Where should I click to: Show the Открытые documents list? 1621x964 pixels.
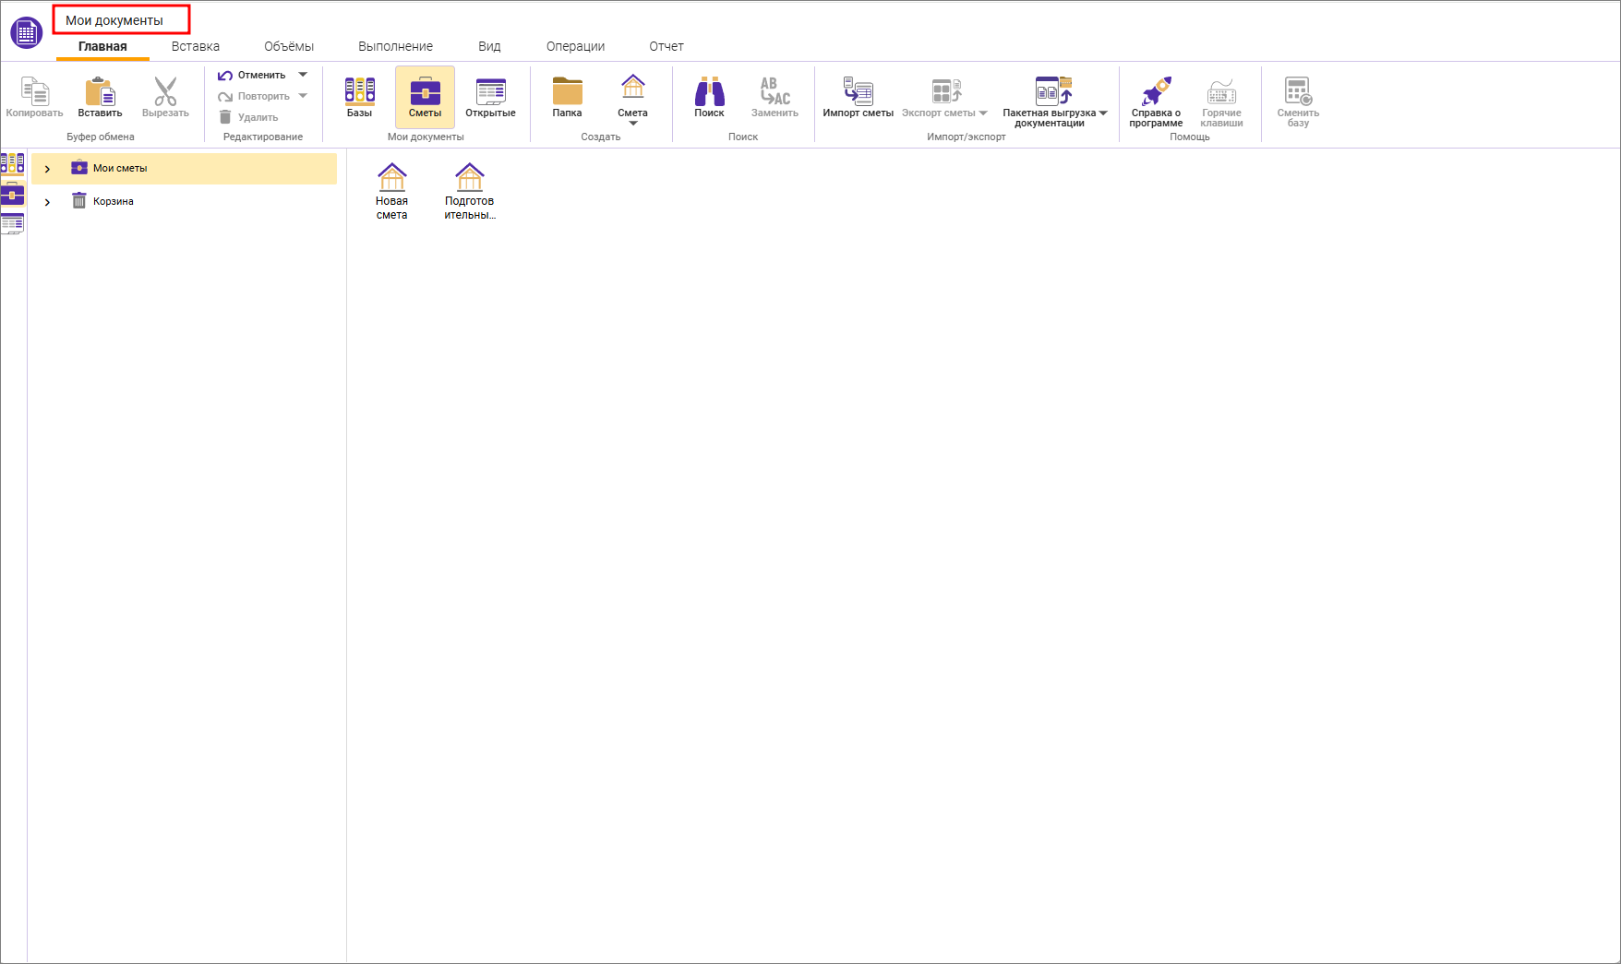coord(490,97)
